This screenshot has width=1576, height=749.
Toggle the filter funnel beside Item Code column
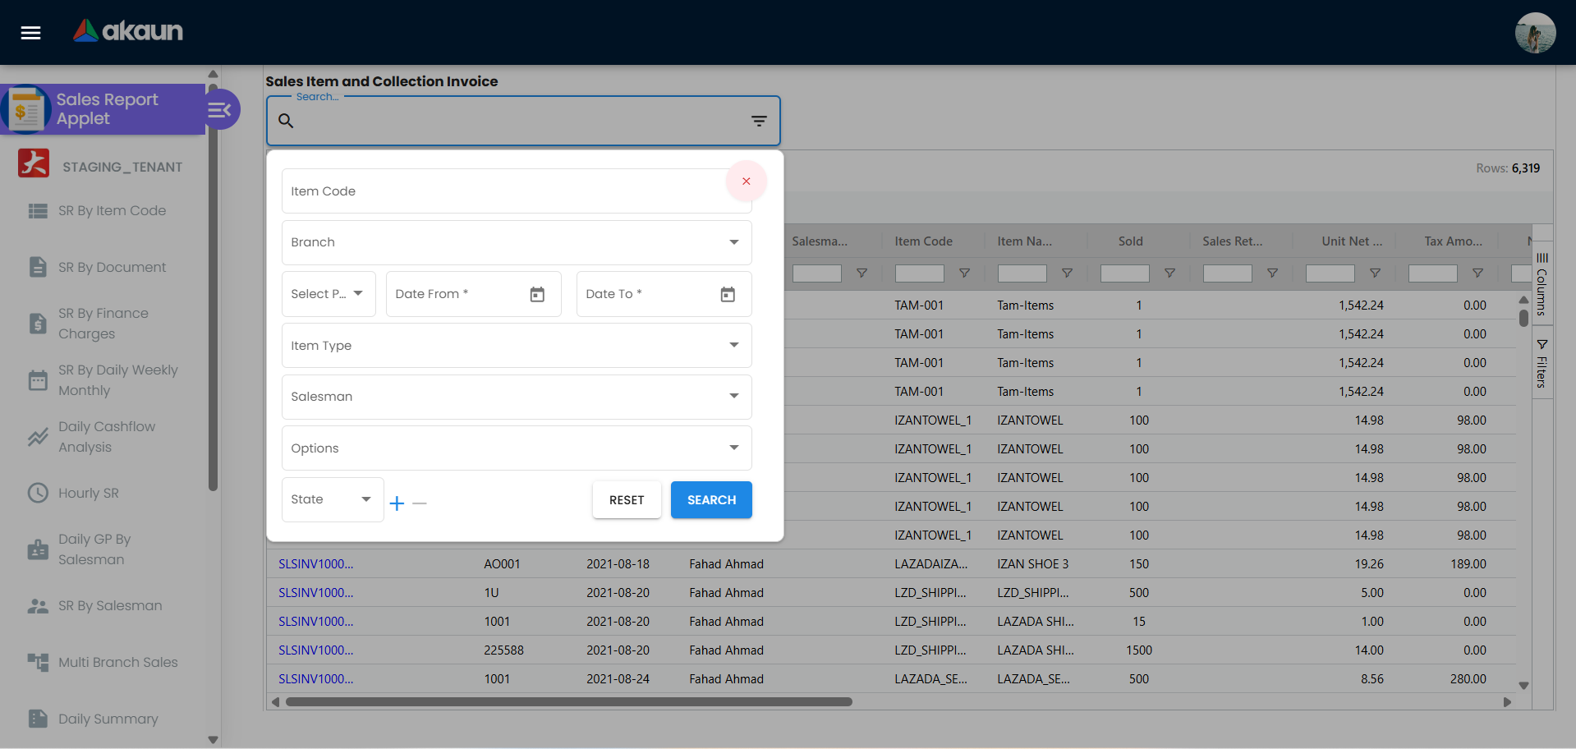point(965,273)
